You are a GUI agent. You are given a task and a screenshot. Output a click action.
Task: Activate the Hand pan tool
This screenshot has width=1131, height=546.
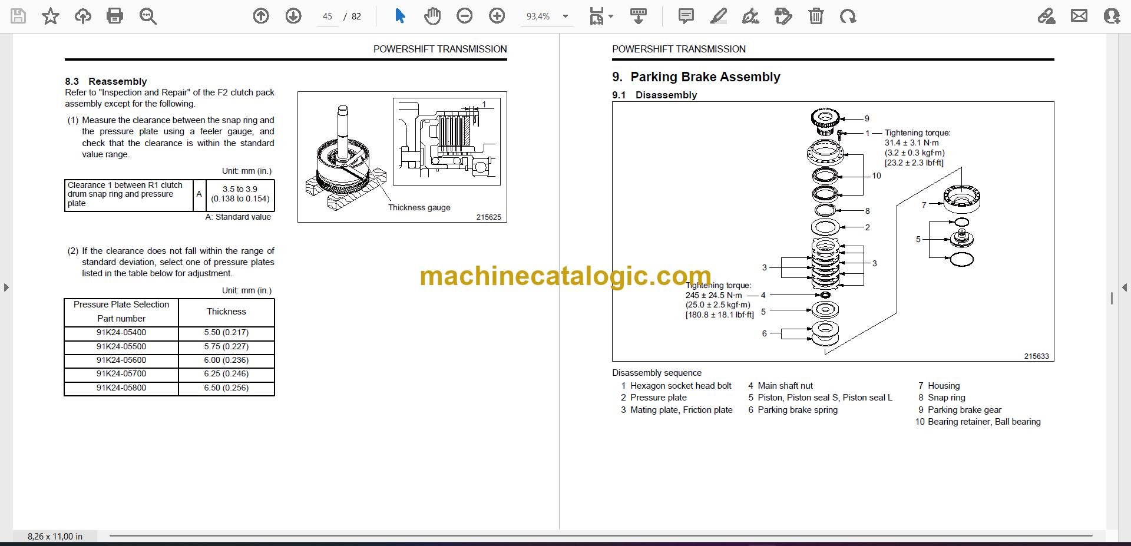click(x=432, y=16)
